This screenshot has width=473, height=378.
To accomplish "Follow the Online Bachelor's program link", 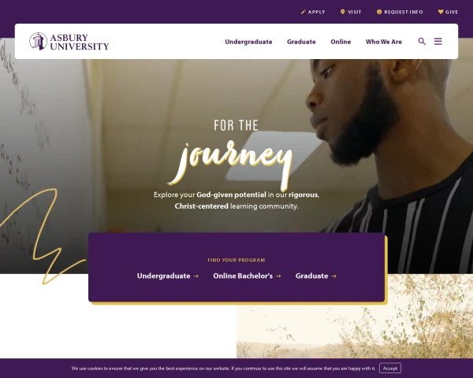I will point(243,276).
